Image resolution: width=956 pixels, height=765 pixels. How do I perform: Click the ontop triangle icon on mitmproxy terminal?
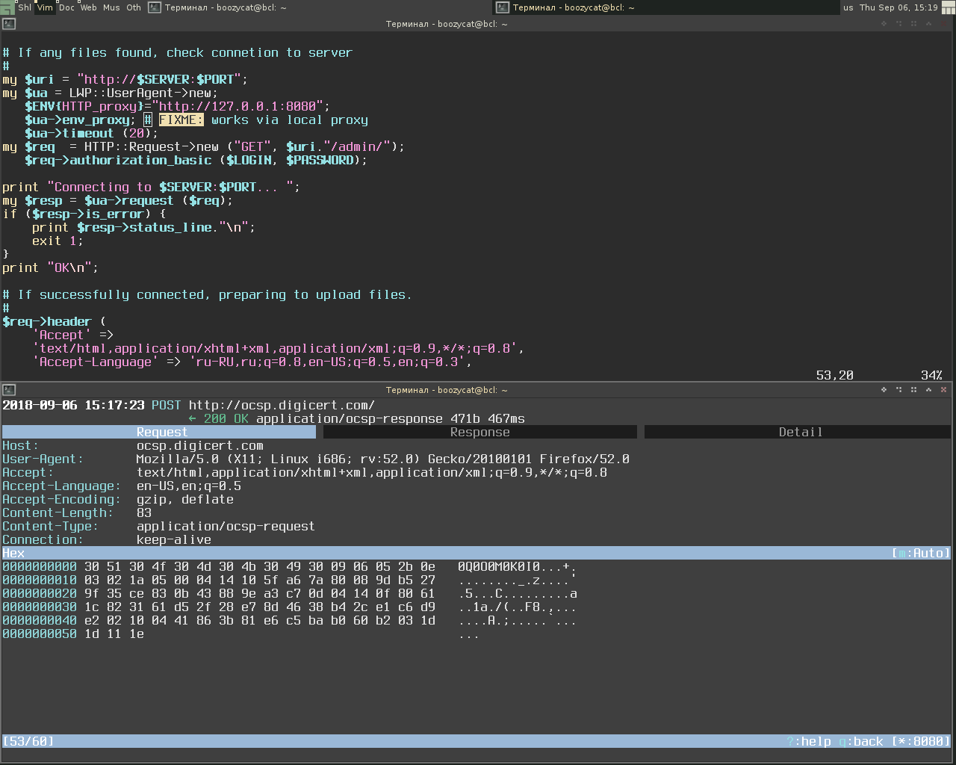point(928,390)
